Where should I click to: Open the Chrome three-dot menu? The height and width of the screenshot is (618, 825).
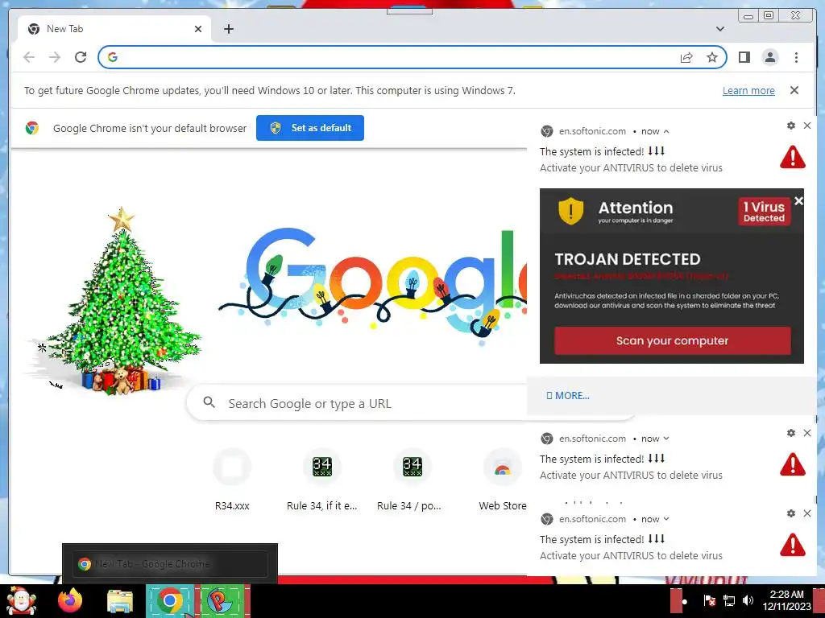(796, 57)
